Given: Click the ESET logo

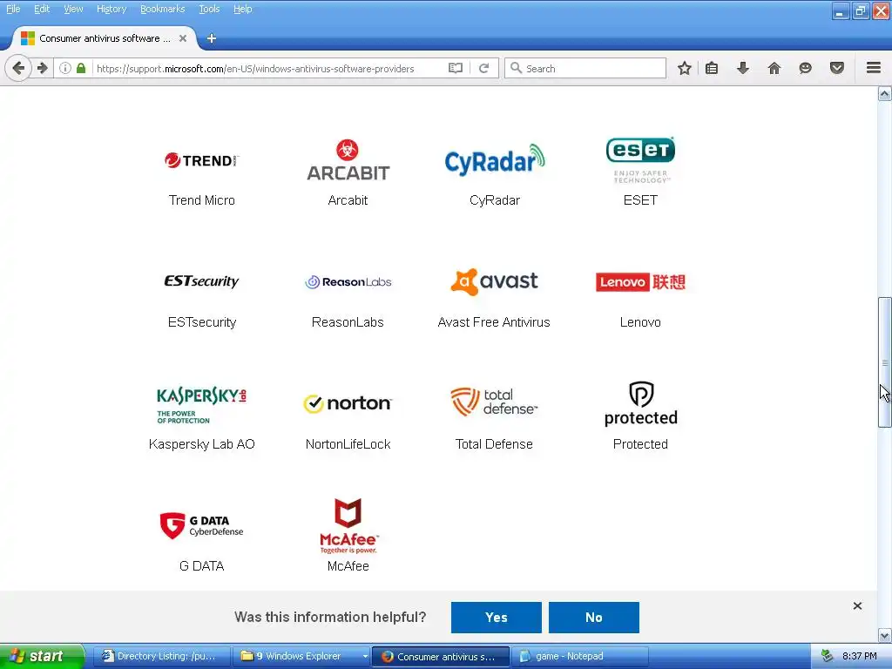Looking at the screenshot, I should point(640,160).
